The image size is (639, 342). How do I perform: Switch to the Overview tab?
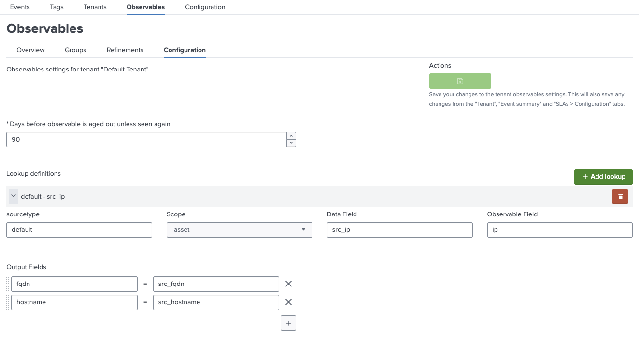point(30,50)
